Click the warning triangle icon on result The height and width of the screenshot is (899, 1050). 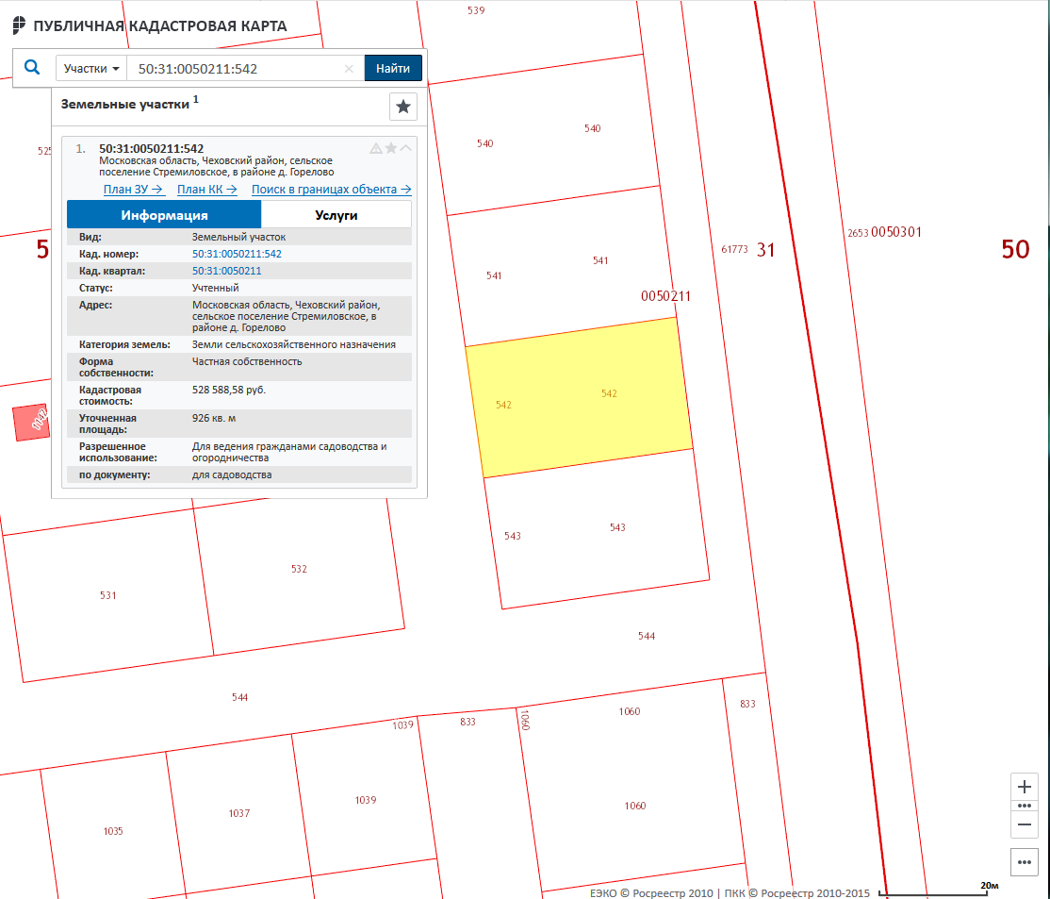(x=376, y=148)
